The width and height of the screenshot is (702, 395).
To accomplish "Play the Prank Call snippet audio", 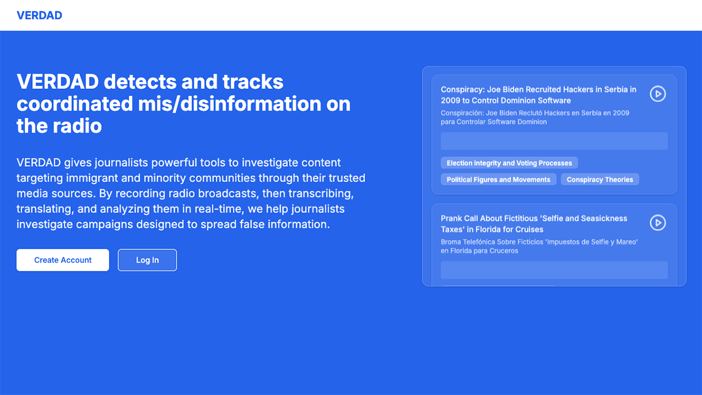I will click(x=658, y=222).
